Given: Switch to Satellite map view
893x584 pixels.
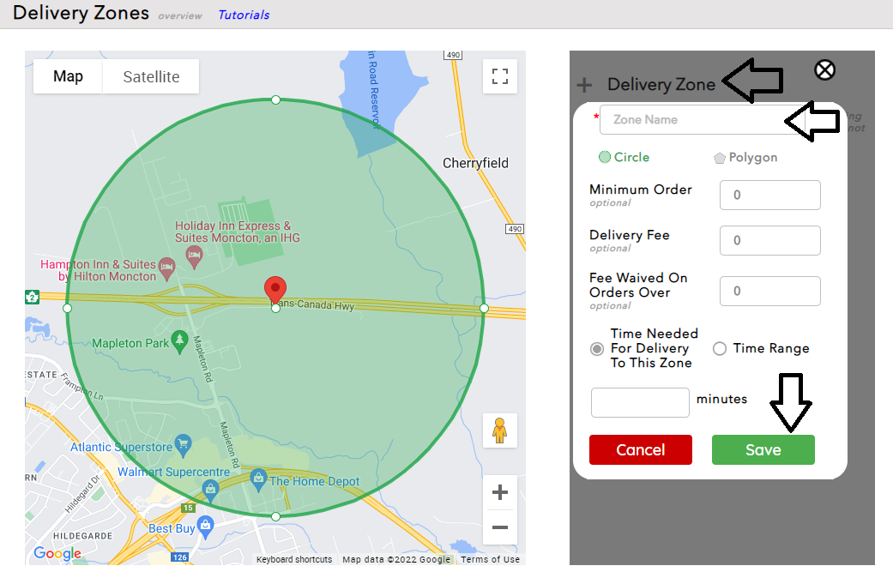Looking at the screenshot, I should (151, 76).
